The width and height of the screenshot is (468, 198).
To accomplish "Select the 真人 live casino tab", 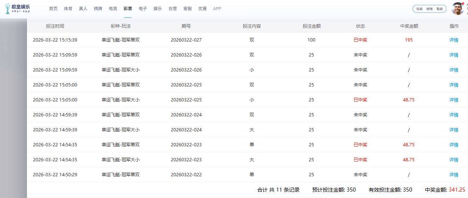I will click(x=83, y=9).
